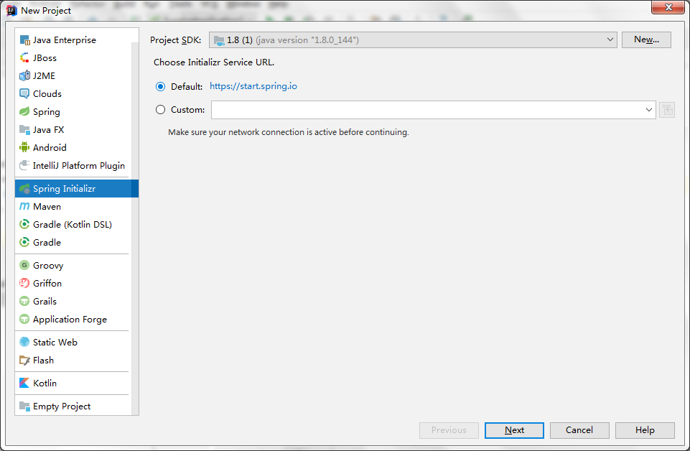Click the Application Forge icon
The image size is (690, 451).
24,320
